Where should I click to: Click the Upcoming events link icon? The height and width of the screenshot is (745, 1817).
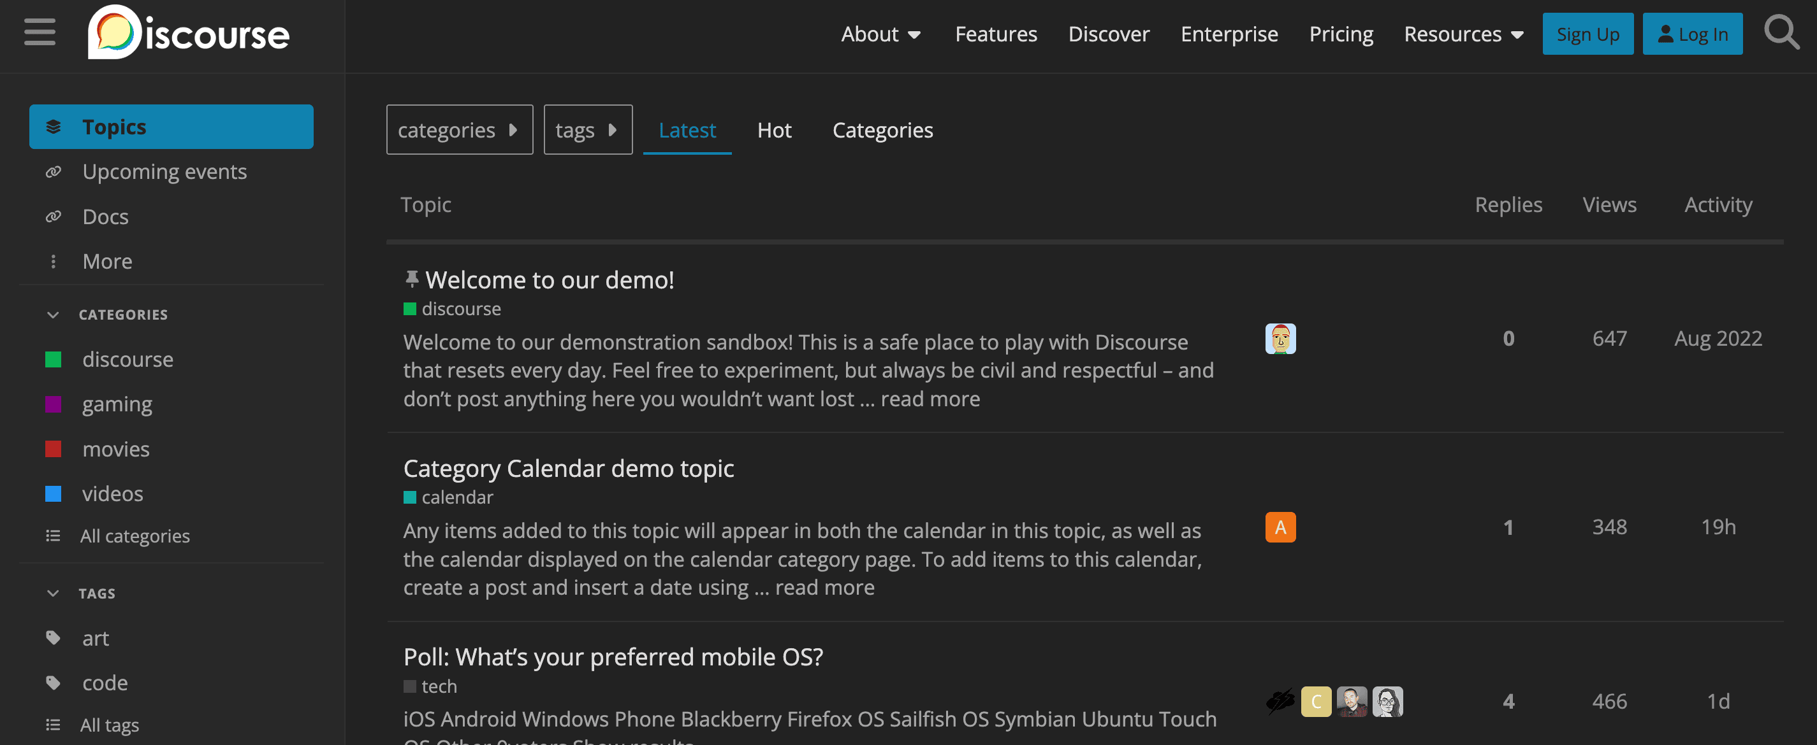pos(53,172)
